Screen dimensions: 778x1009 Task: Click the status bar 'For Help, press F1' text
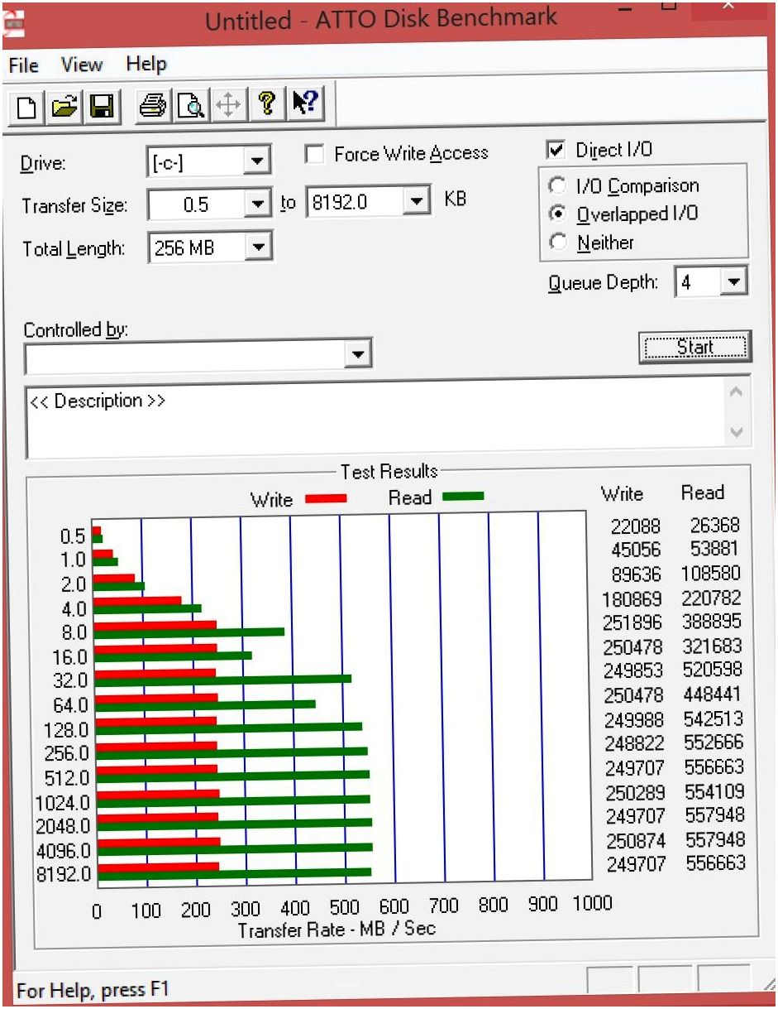(93, 990)
